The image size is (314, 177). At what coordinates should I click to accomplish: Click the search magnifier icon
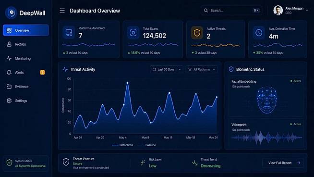click(206, 10)
